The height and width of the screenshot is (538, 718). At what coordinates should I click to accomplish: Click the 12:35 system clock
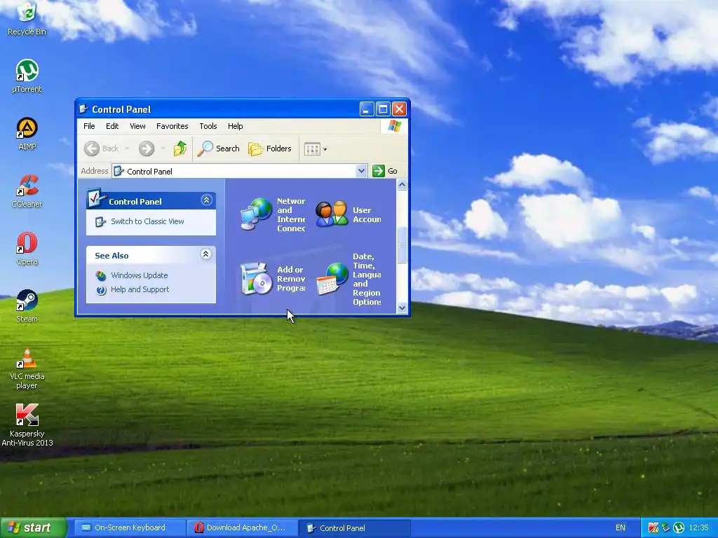[x=699, y=528]
